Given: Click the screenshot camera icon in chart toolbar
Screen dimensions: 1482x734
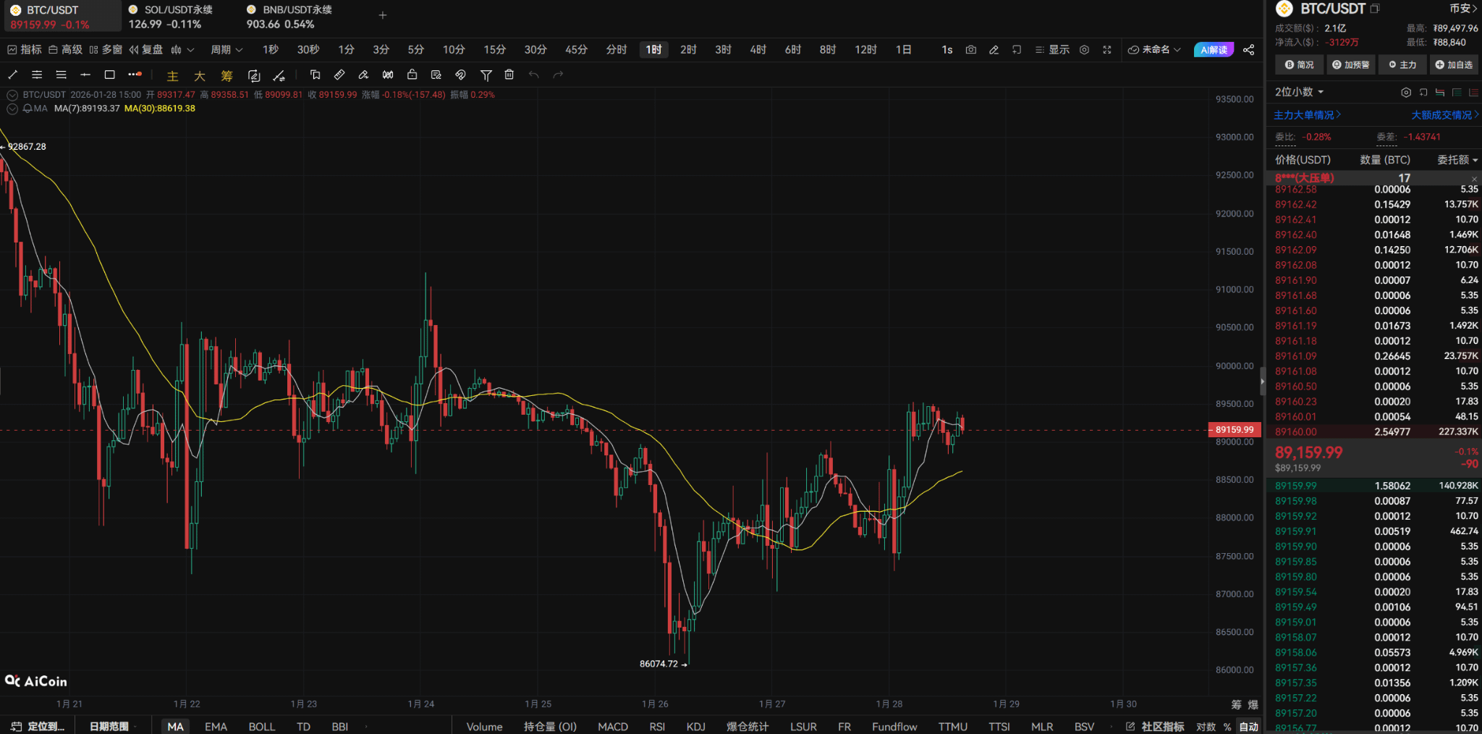Looking at the screenshot, I should tap(971, 50).
